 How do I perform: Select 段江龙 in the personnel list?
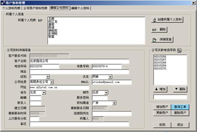(x=53, y=22)
